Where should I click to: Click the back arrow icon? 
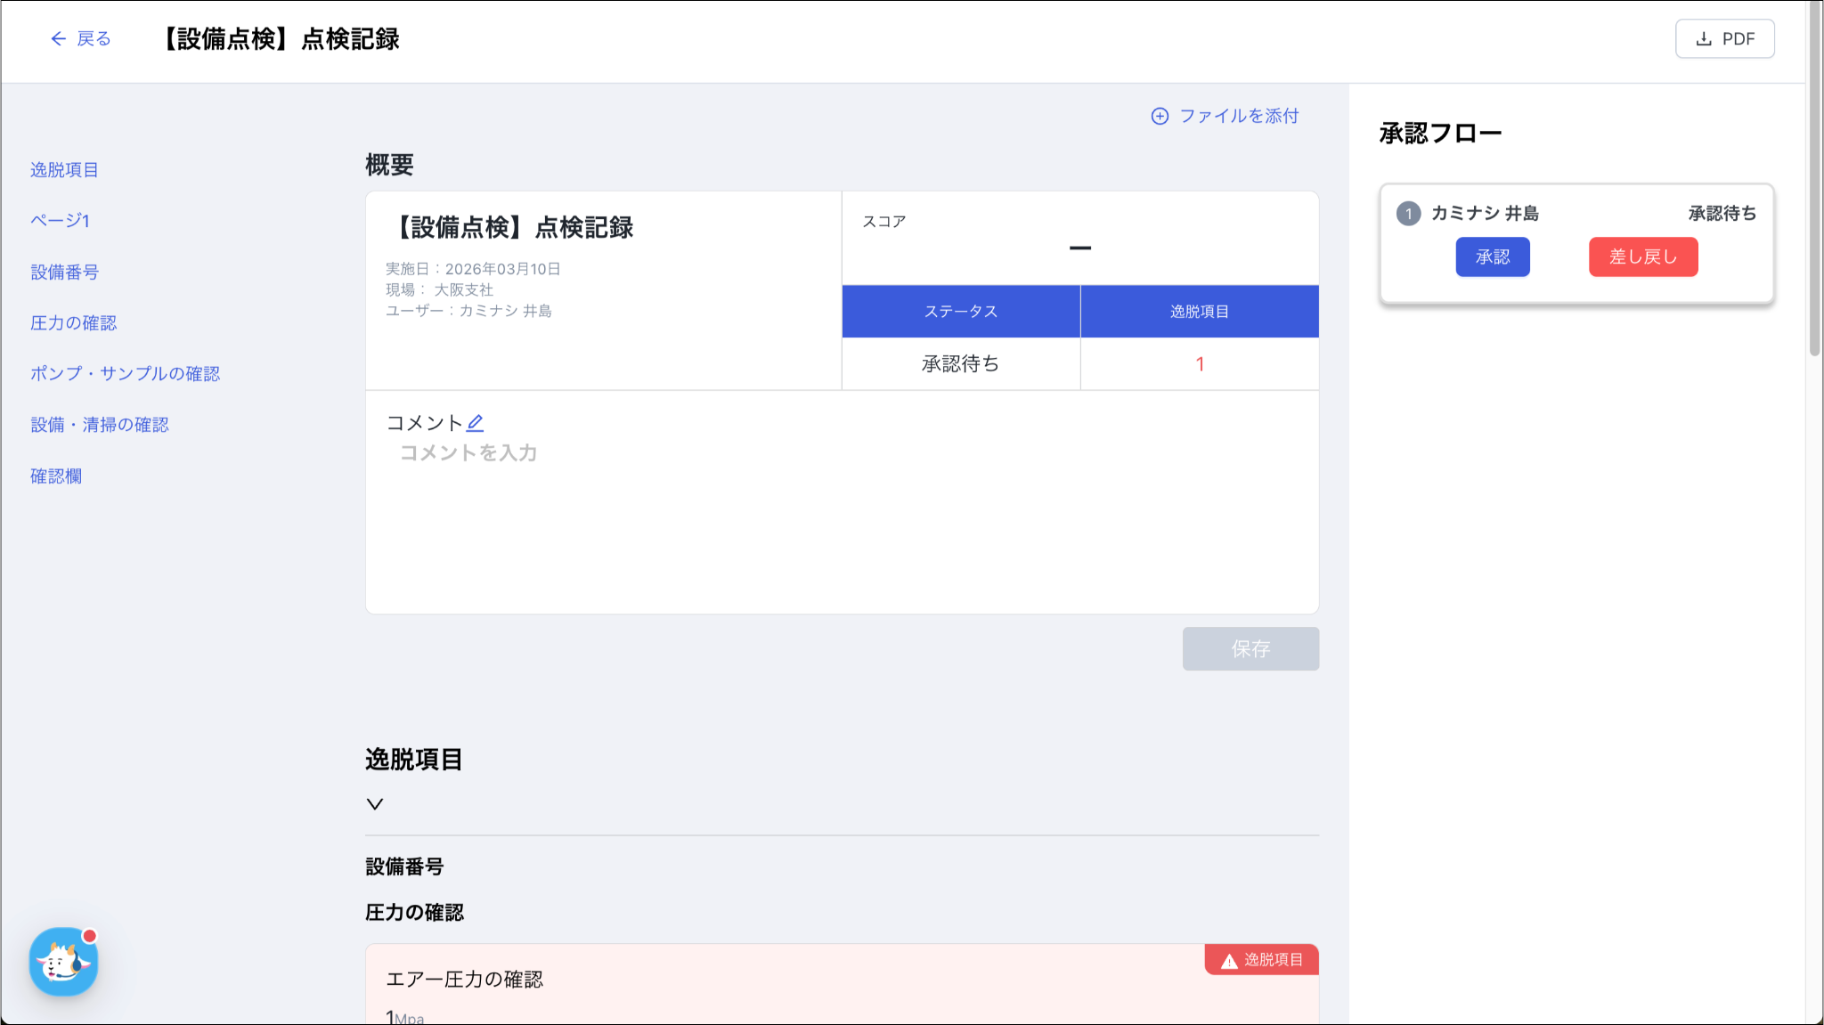coord(58,38)
